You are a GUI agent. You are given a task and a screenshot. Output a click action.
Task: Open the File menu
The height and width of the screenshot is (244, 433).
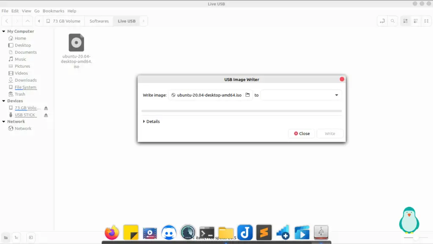pos(5,11)
